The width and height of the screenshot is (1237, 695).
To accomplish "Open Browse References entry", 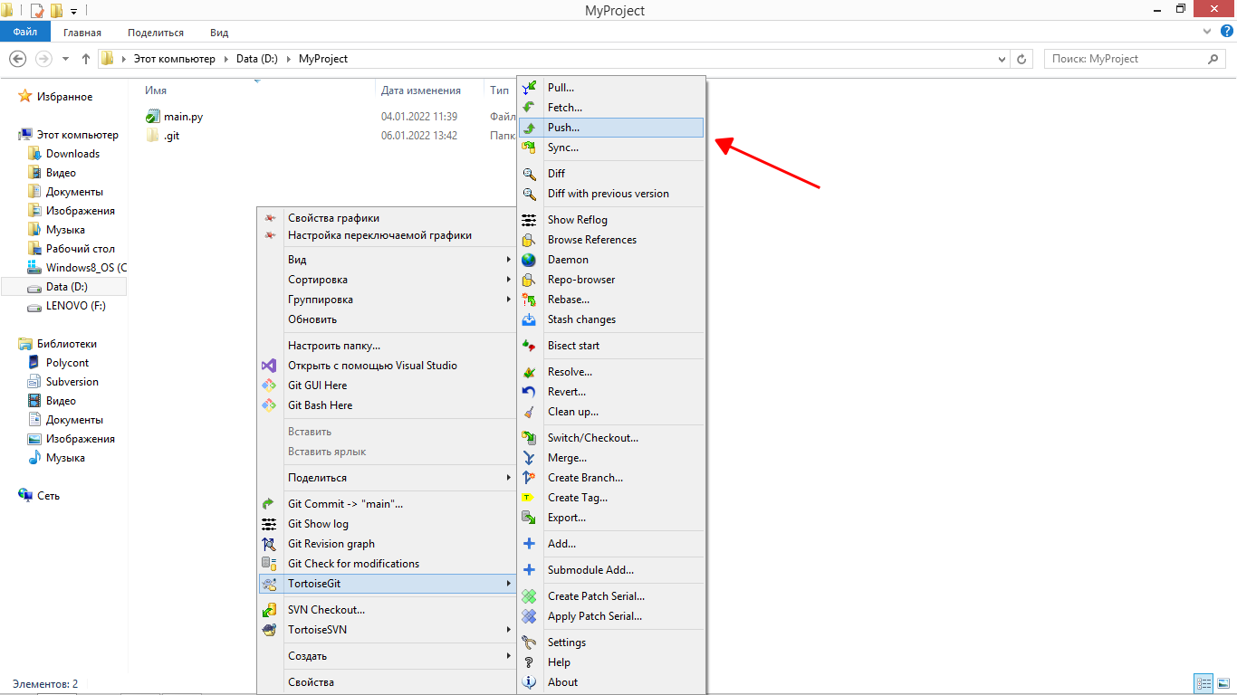I will point(610,240).
